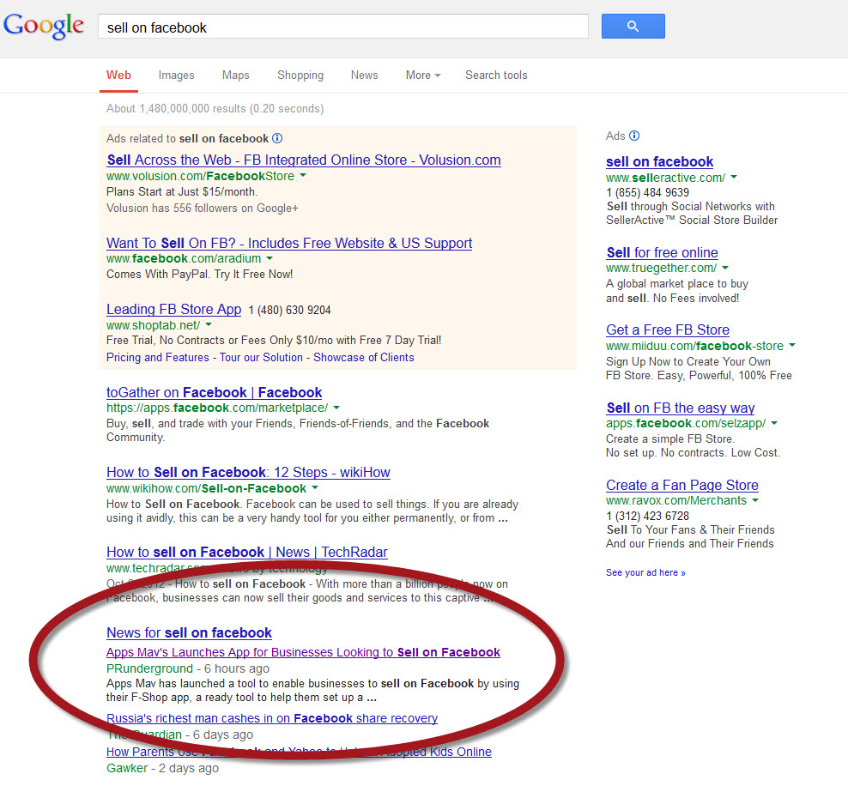
Task: Click the blue magnifier search button
Action: [633, 26]
